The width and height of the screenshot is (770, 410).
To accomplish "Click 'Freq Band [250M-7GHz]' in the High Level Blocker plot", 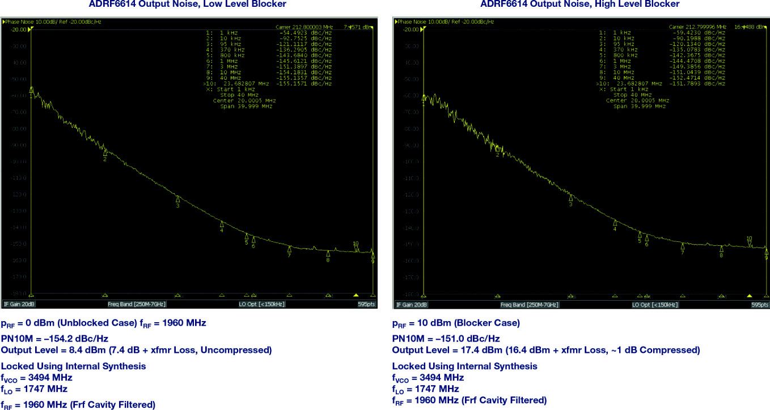I will click(x=529, y=305).
